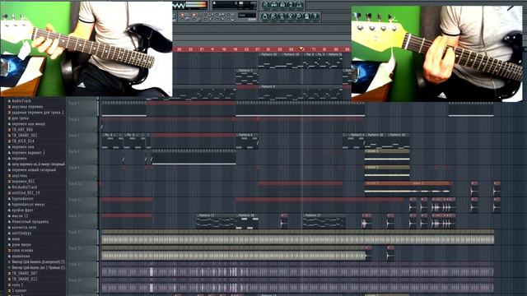Select the untitledyyy item in the browser
Screen dimensions: 527x296
click(x=21, y=233)
